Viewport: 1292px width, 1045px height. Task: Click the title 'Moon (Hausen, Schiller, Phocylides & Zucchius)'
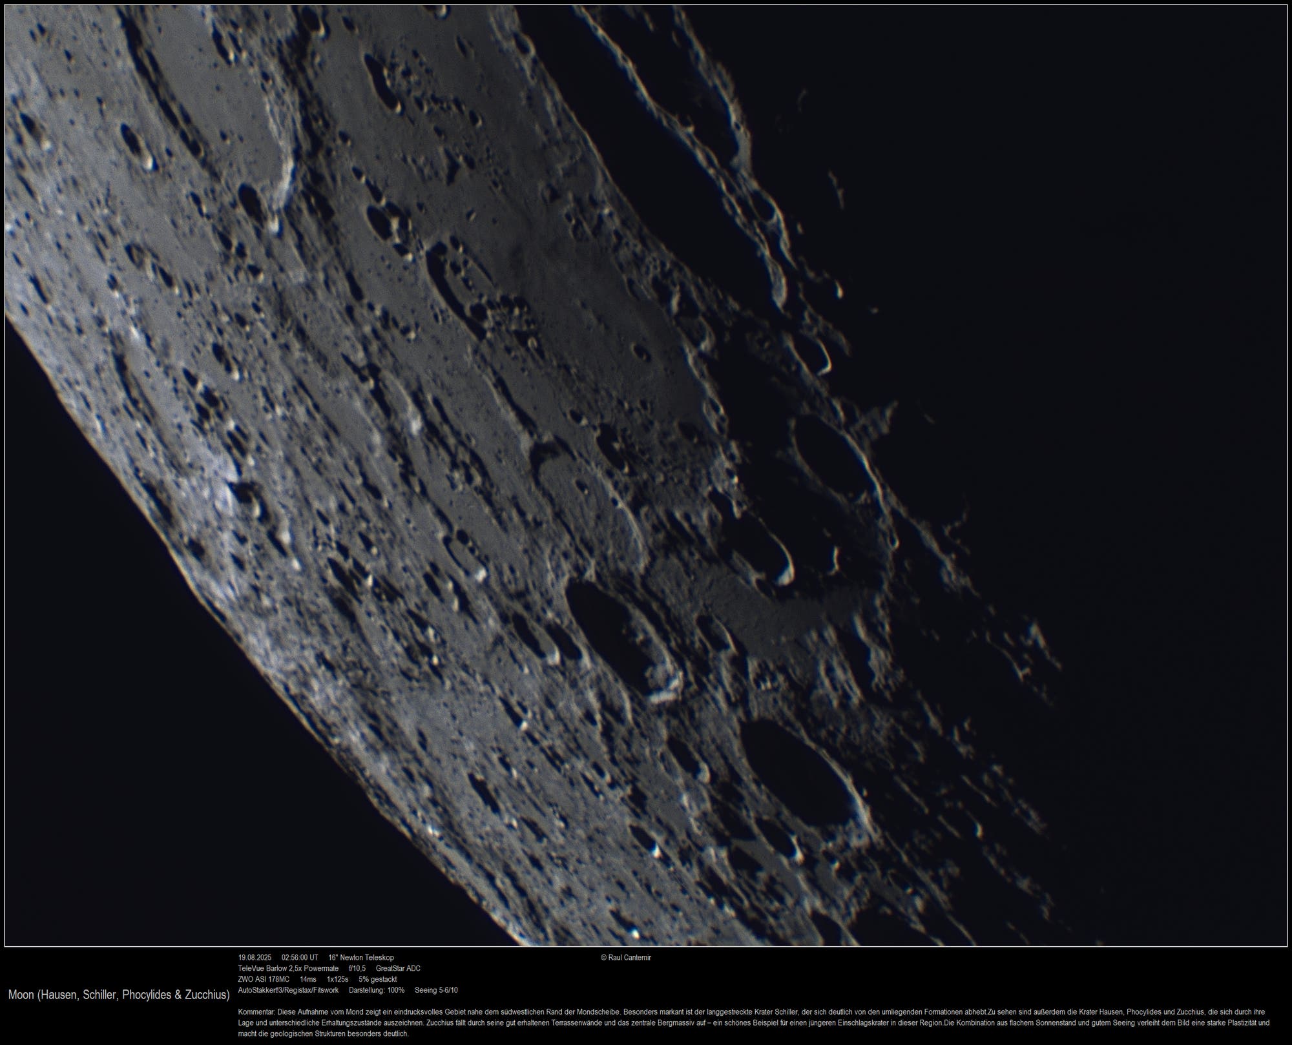pyautogui.click(x=120, y=995)
